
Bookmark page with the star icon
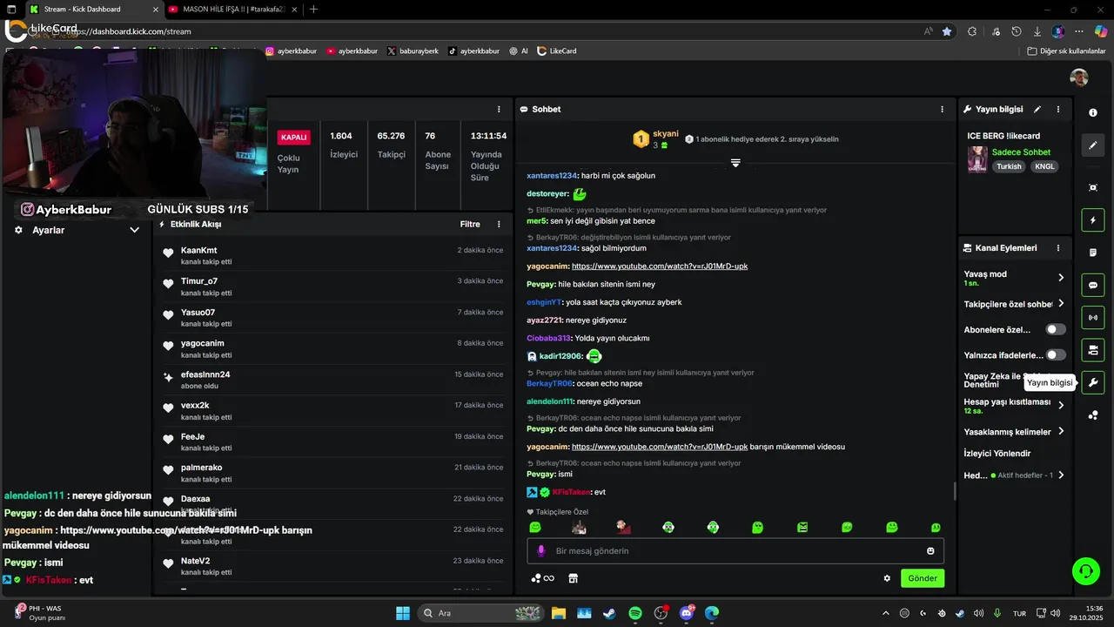tap(947, 31)
